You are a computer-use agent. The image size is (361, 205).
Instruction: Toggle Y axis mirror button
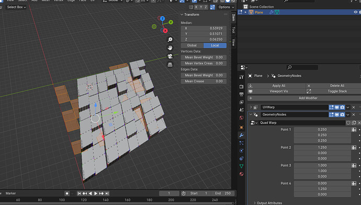[x=201, y=7]
